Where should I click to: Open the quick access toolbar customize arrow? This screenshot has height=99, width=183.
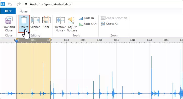click(x=26, y=4)
